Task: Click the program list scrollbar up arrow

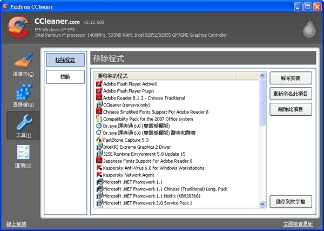Action: (262, 76)
